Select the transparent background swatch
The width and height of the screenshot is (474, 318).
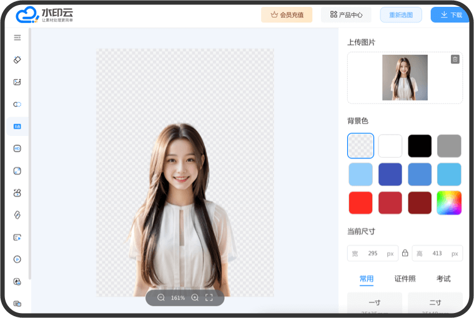[x=360, y=146]
